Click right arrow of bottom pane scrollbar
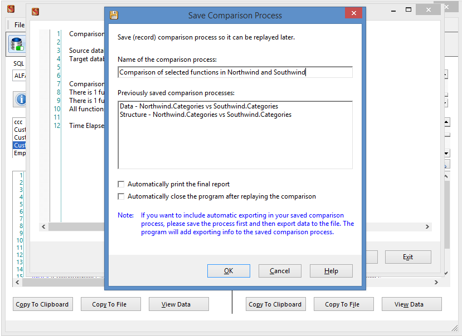The height and width of the screenshot is (336, 462). [436, 282]
